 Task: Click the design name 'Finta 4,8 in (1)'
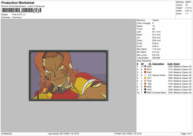(19, 14)
